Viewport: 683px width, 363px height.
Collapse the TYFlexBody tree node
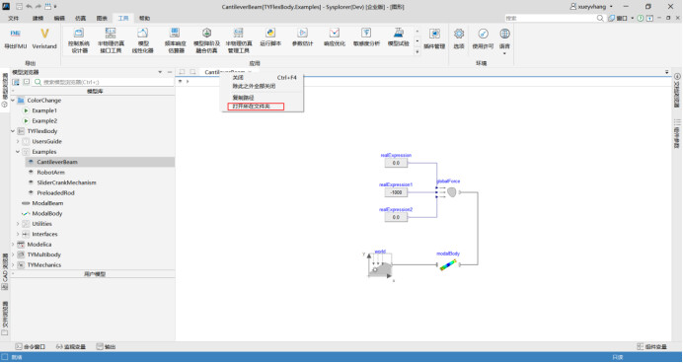(13, 131)
